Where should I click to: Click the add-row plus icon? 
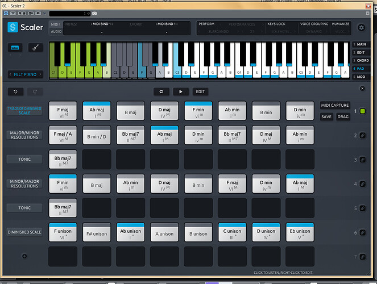(24, 256)
